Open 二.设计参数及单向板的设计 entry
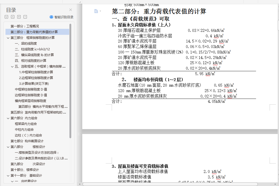The width and height of the screenshot is (279, 186). [x=41, y=158]
